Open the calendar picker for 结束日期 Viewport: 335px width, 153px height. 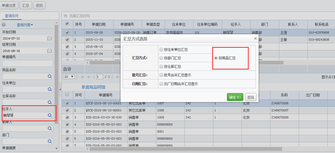[50, 51]
